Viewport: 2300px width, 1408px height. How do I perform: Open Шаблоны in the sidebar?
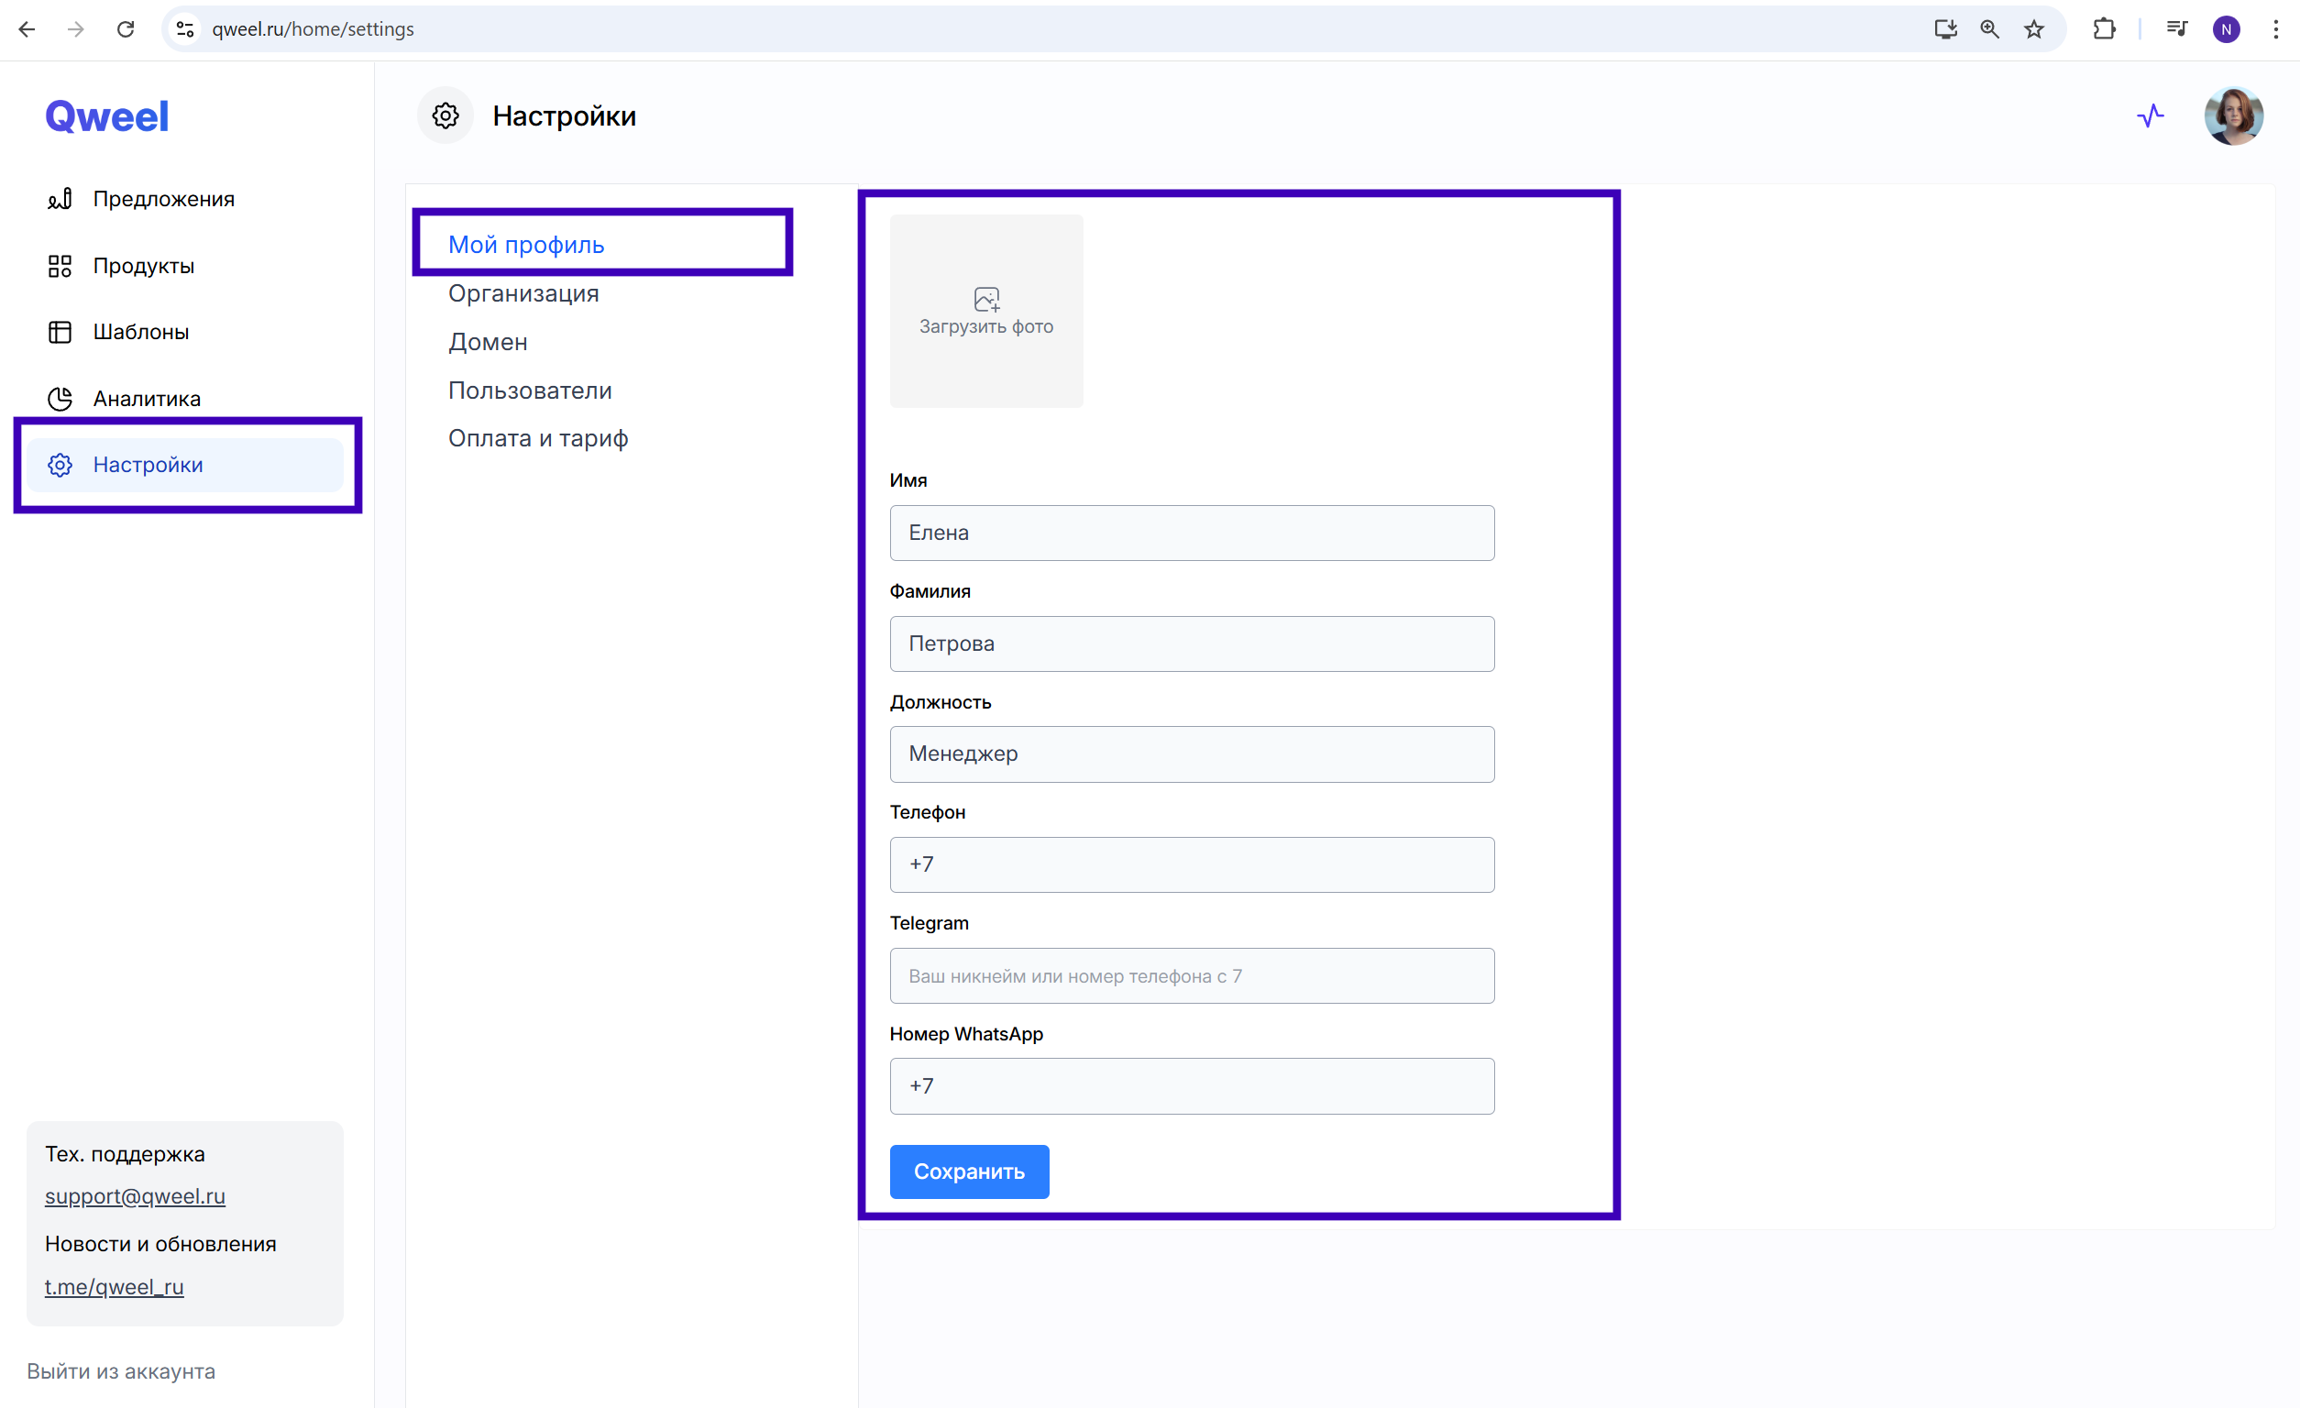(140, 333)
